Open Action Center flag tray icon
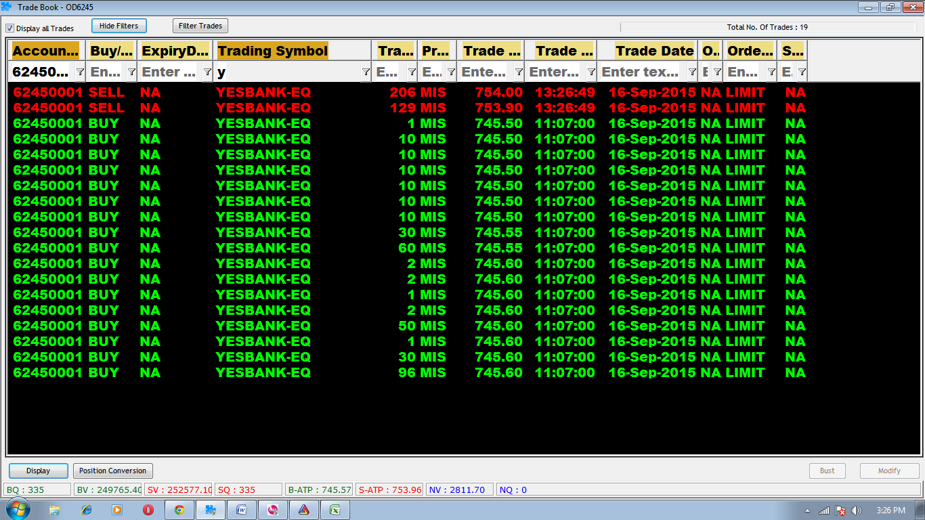The width and height of the screenshot is (925, 520). [x=840, y=510]
